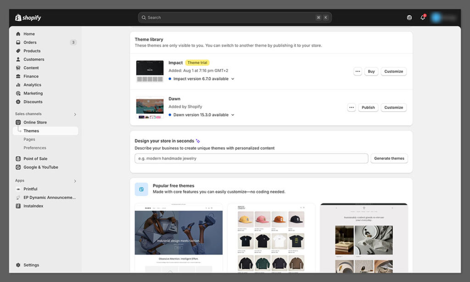Expand Dawn version 15.3.0 available dropdown
The width and height of the screenshot is (470, 282).
233,115
